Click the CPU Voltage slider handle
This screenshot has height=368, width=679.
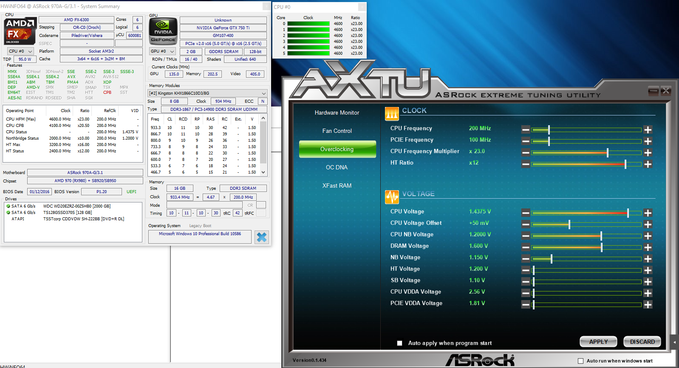point(628,213)
